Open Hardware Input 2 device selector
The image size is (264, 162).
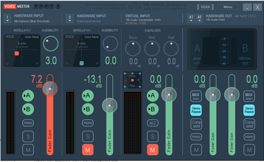click(70, 18)
